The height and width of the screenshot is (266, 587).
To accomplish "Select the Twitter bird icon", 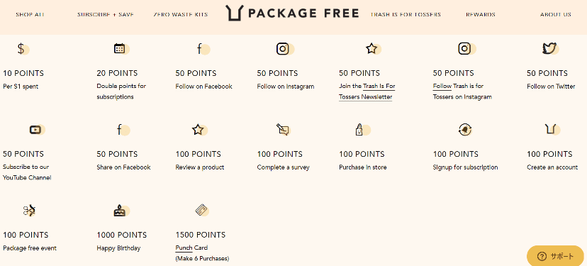I will pyautogui.click(x=549, y=48).
